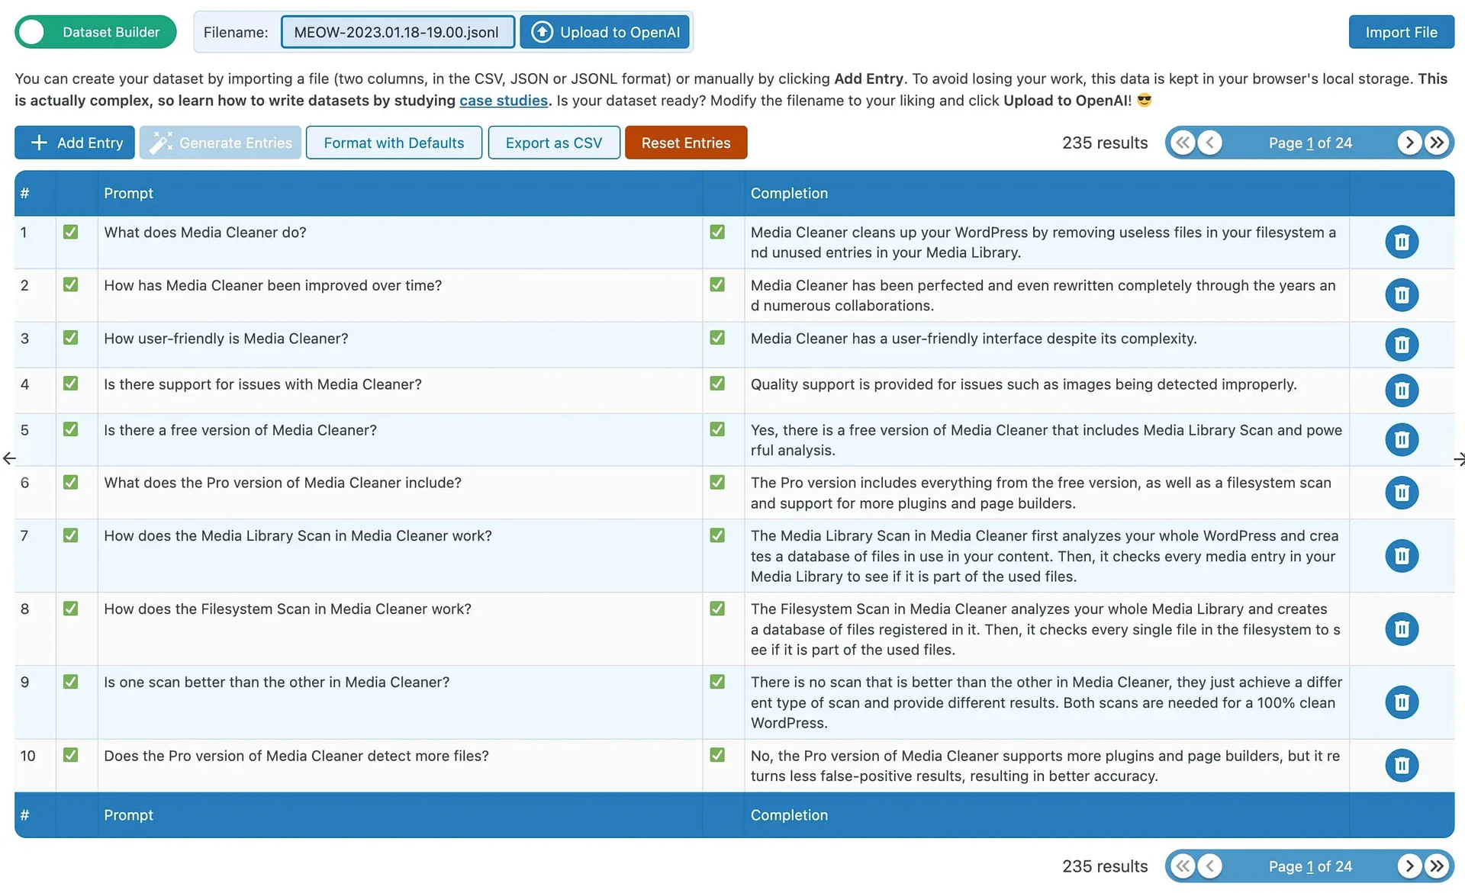Disable the prompt checkbox in row 10

click(71, 754)
